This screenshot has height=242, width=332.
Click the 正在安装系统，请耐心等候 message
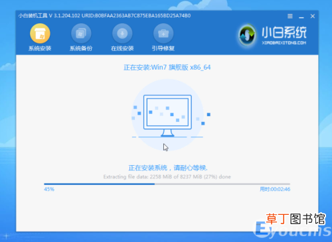168,168
